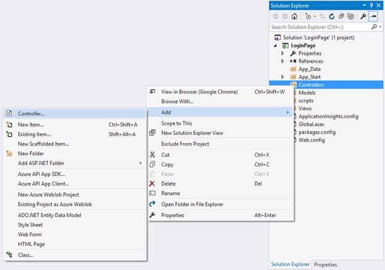Click the Home icon in Solution Explorer toolbar
The width and height of the screenshot is (385, 270).
coord(296,16)
